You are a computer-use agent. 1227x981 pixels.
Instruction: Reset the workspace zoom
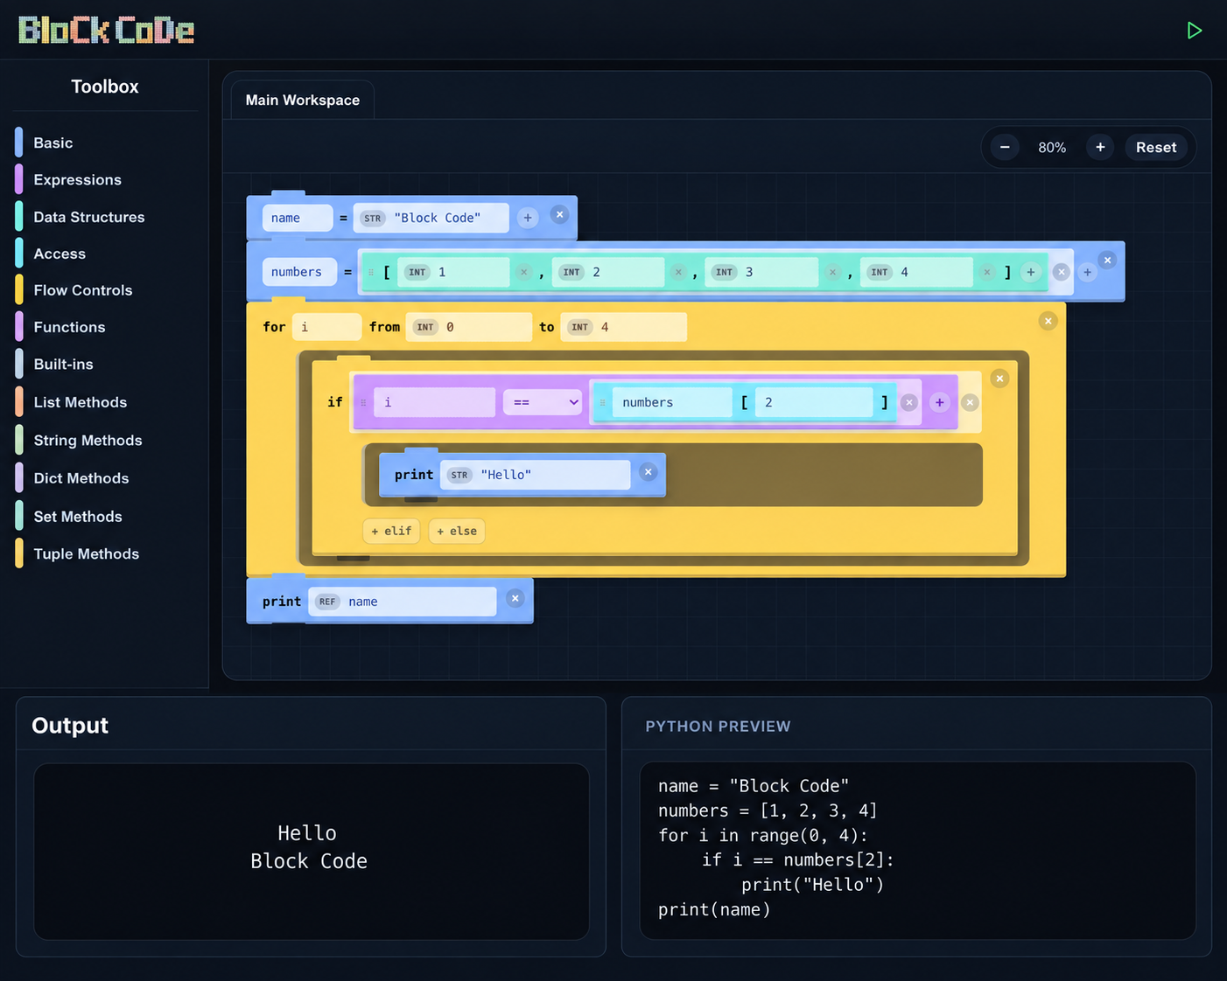1156,147
